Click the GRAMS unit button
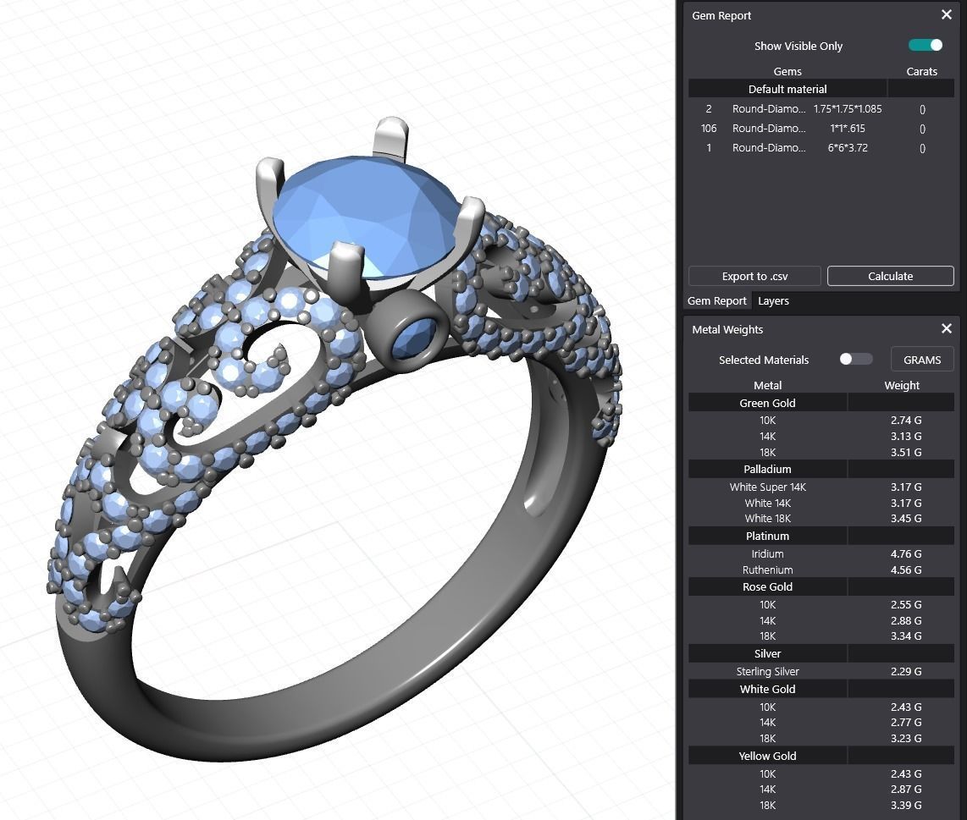 pos(922,360)
